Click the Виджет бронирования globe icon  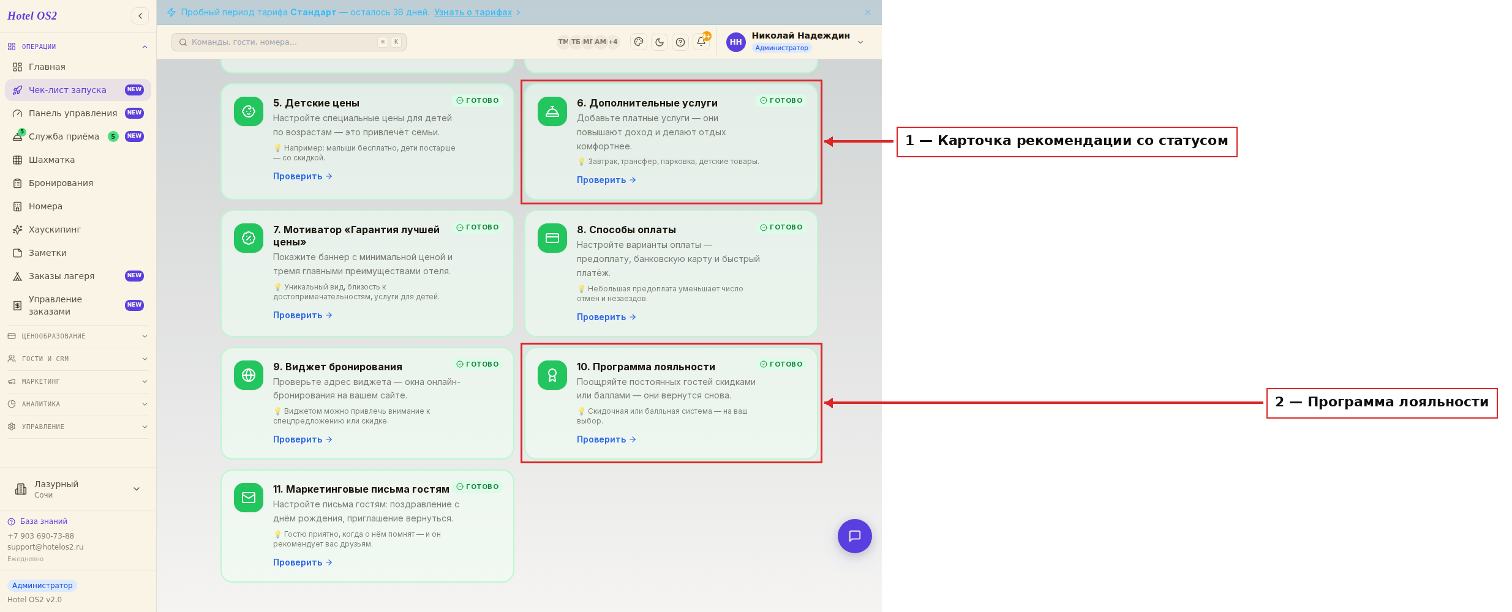[249, 375]
